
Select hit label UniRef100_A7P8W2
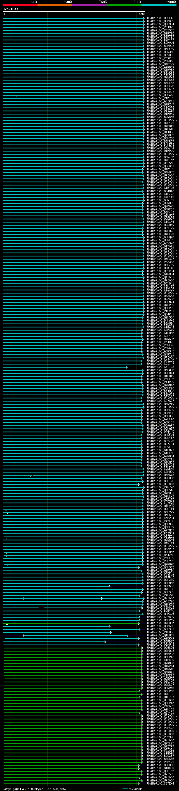tap(161, 80)
